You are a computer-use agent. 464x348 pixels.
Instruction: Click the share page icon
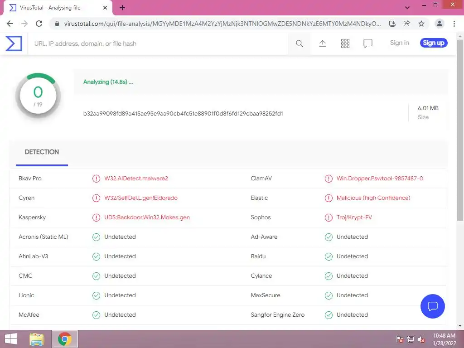tap(406, 24)
